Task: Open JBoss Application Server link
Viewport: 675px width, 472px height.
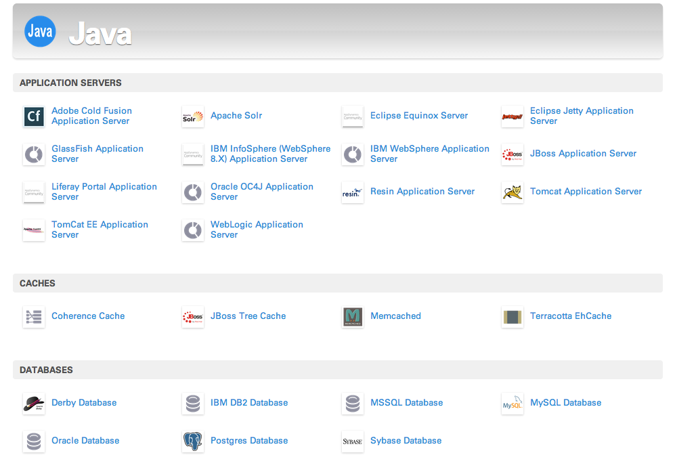Action: click(x=583, y=153)
